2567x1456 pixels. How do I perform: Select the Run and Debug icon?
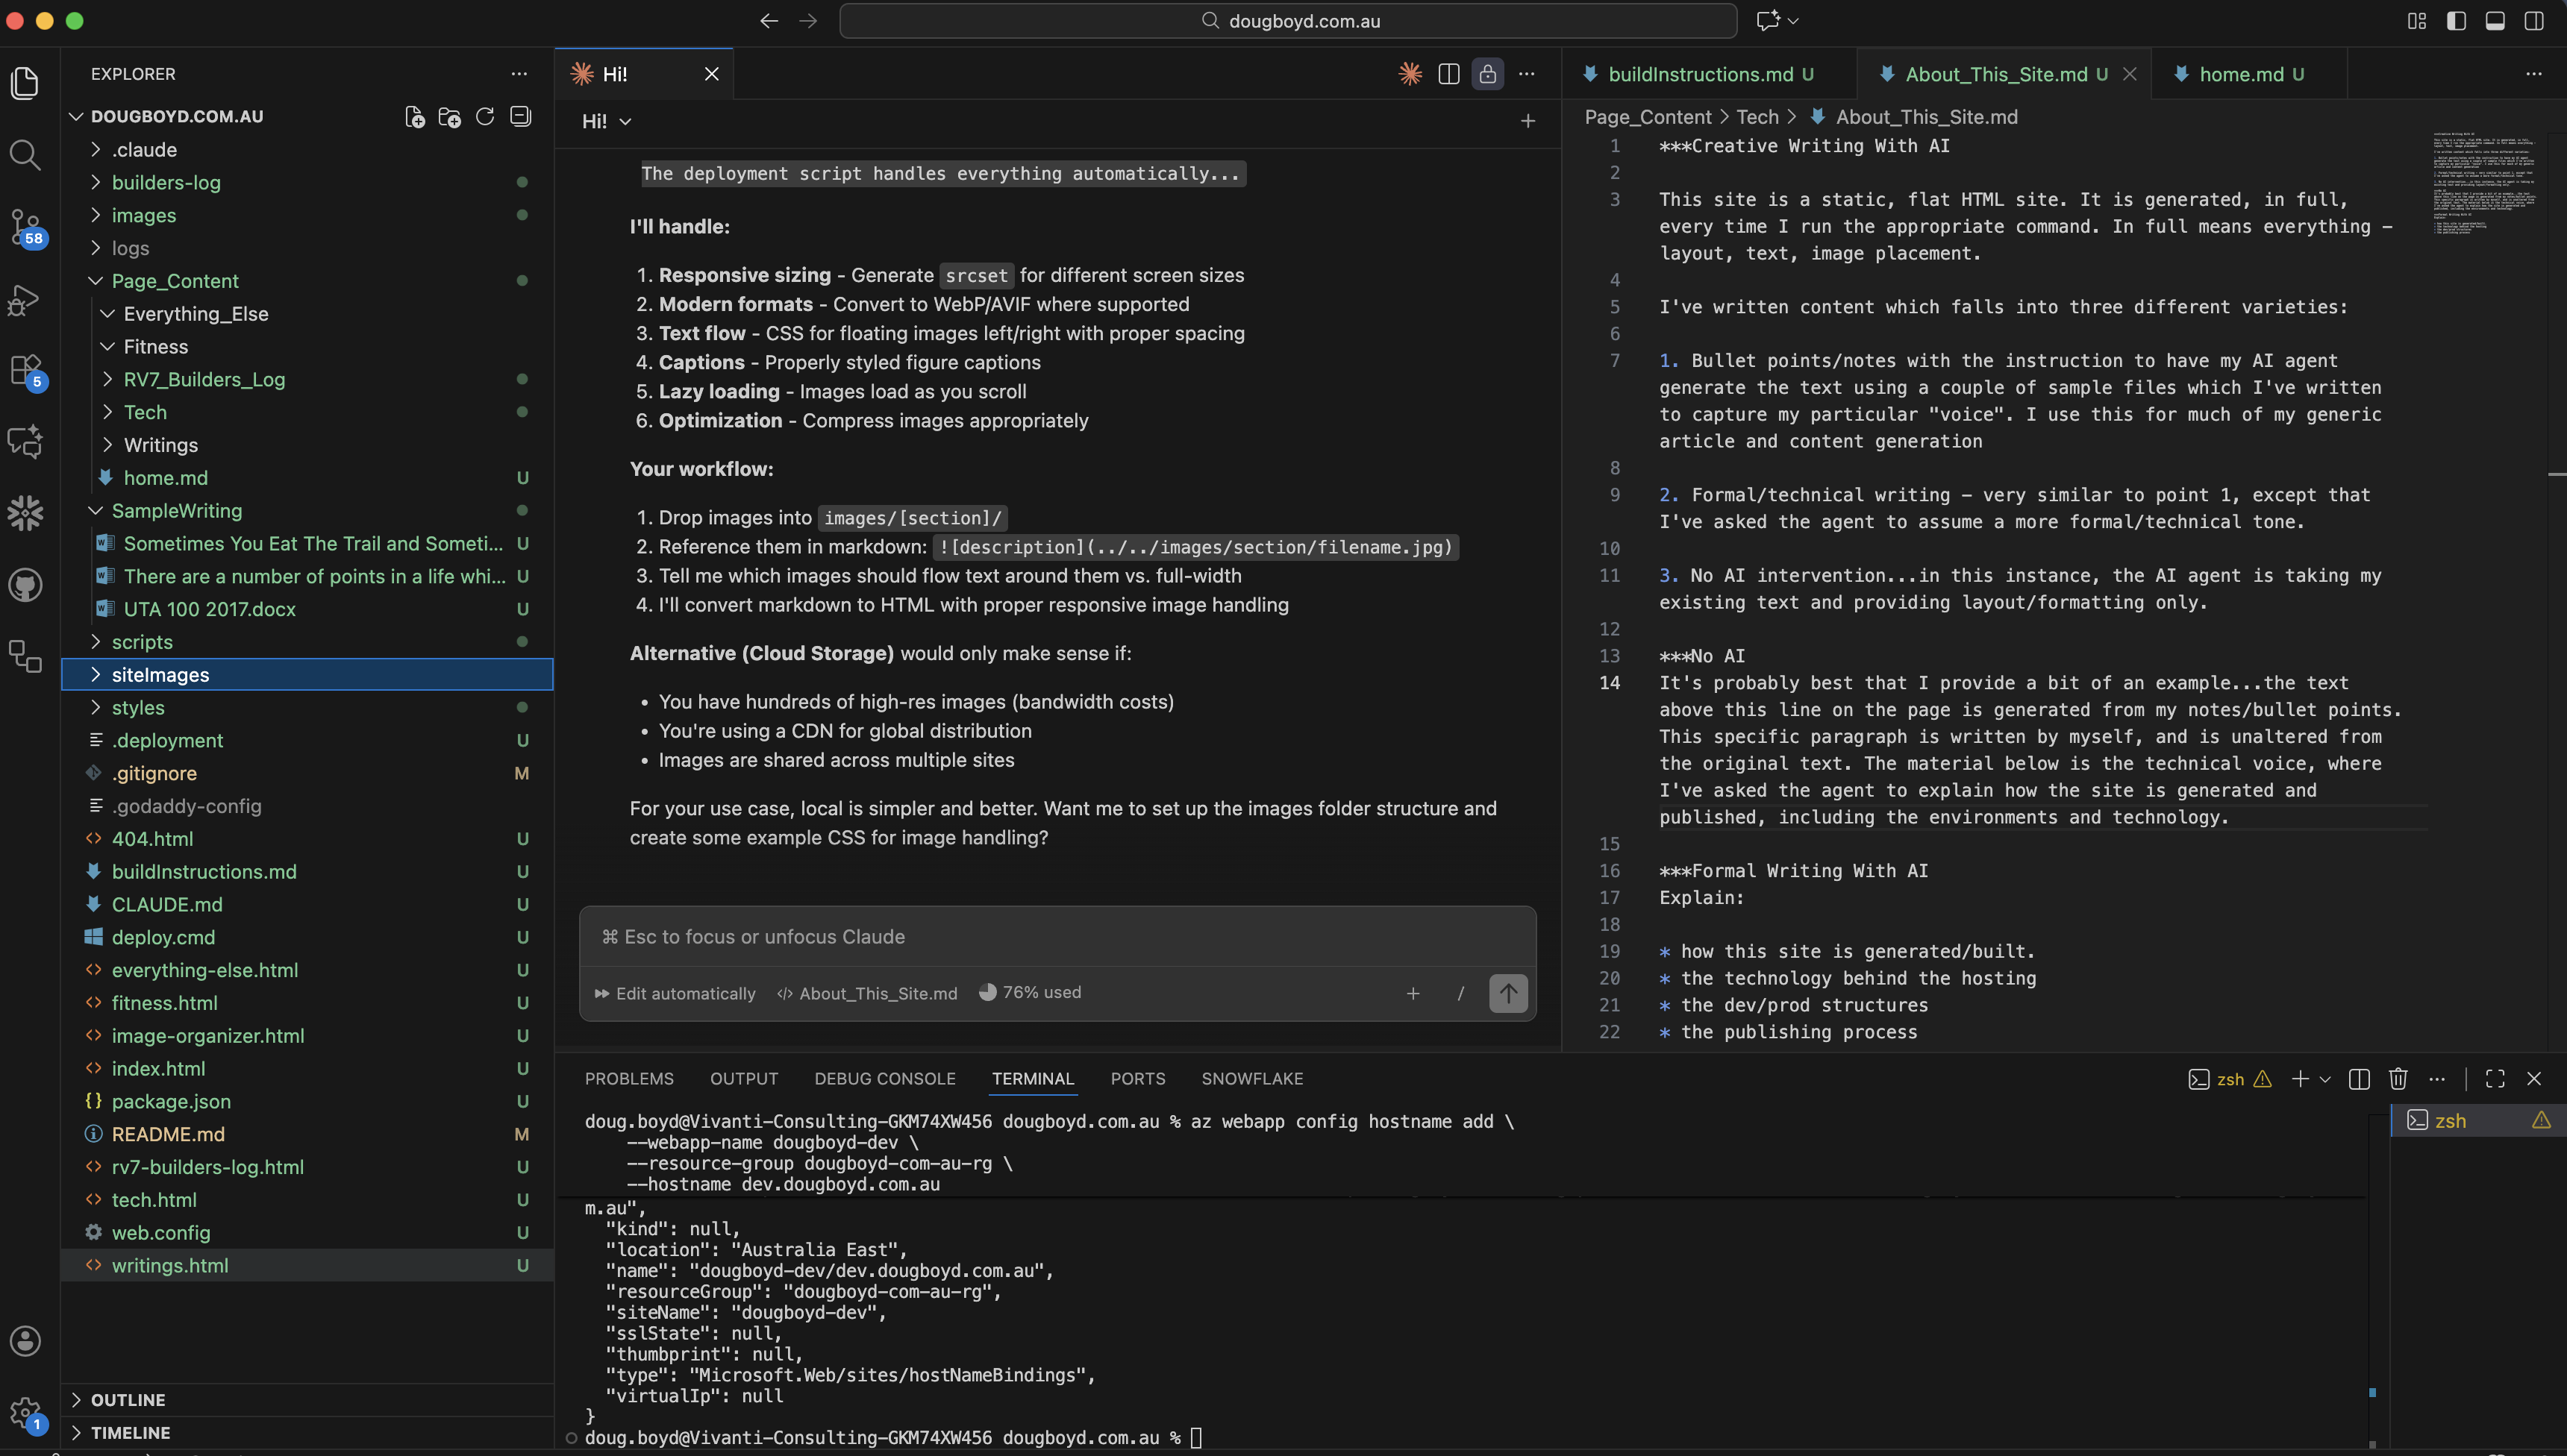(26, 299)
